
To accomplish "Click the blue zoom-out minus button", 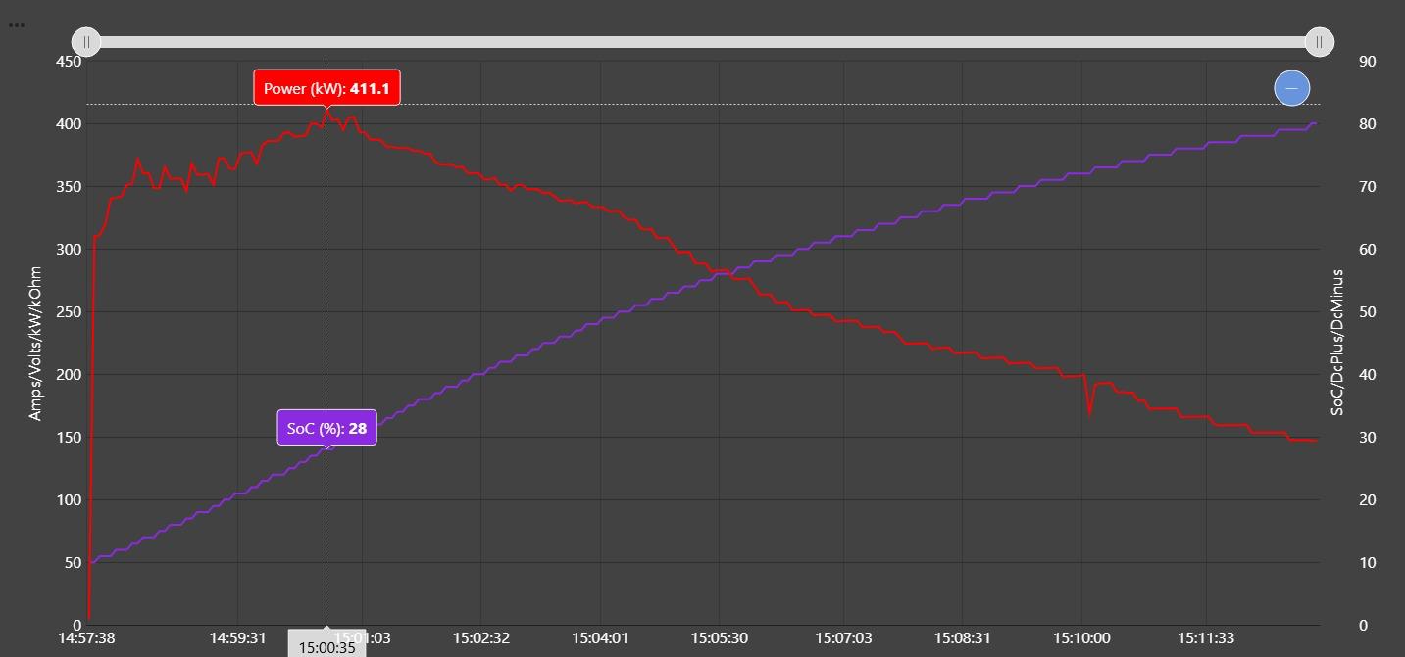I will (x=1291, y=88).
